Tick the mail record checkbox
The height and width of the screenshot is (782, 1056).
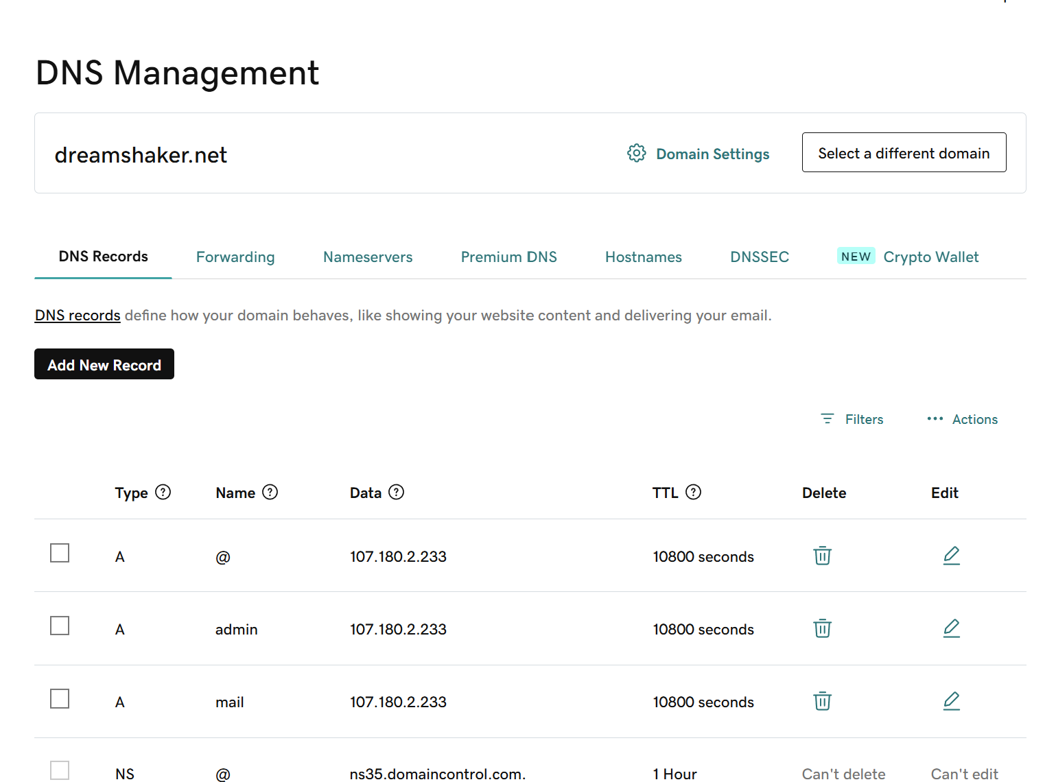tap(60, 698)
